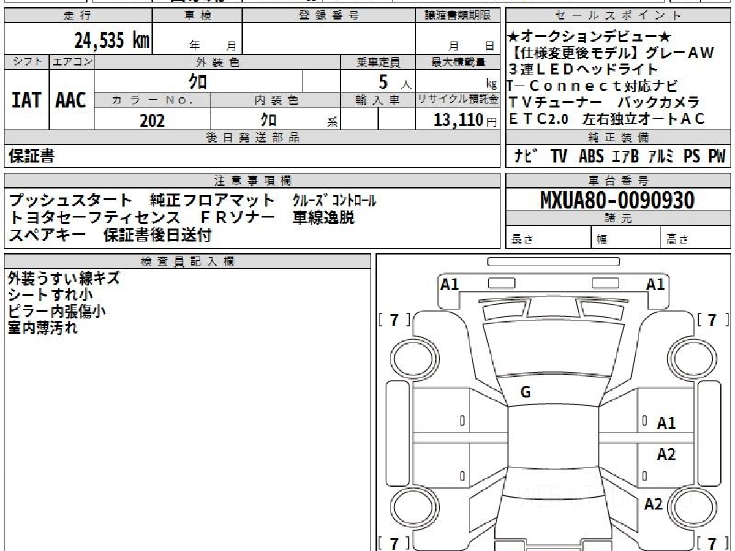Select the トヨタセーフティセンス note
The image size is (735, 551).
point(94,217)
